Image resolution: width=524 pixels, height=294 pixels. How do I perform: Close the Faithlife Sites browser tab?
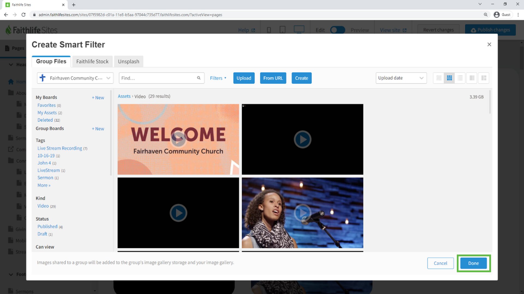click(x=63, y=5)
